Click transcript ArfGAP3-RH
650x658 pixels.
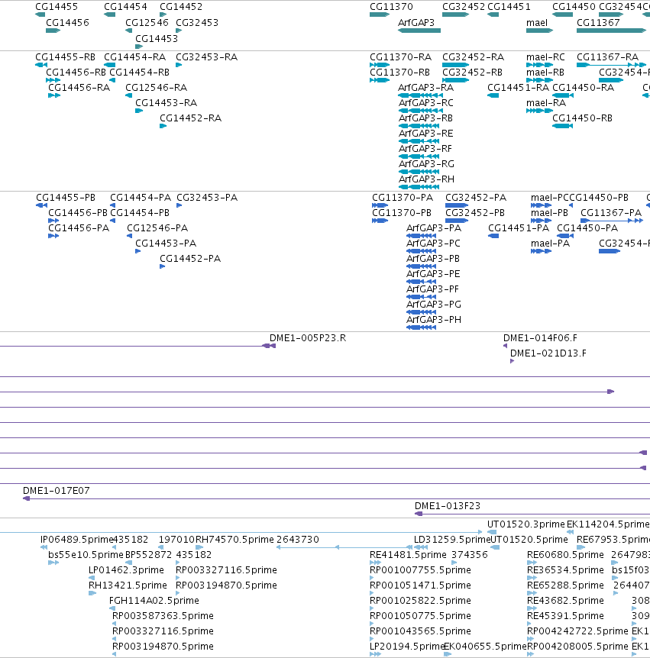click(419, 187)
